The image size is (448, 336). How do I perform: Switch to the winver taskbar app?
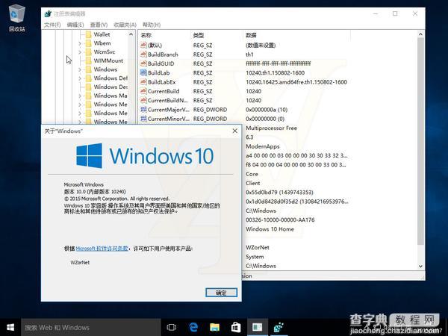point(257,328)
